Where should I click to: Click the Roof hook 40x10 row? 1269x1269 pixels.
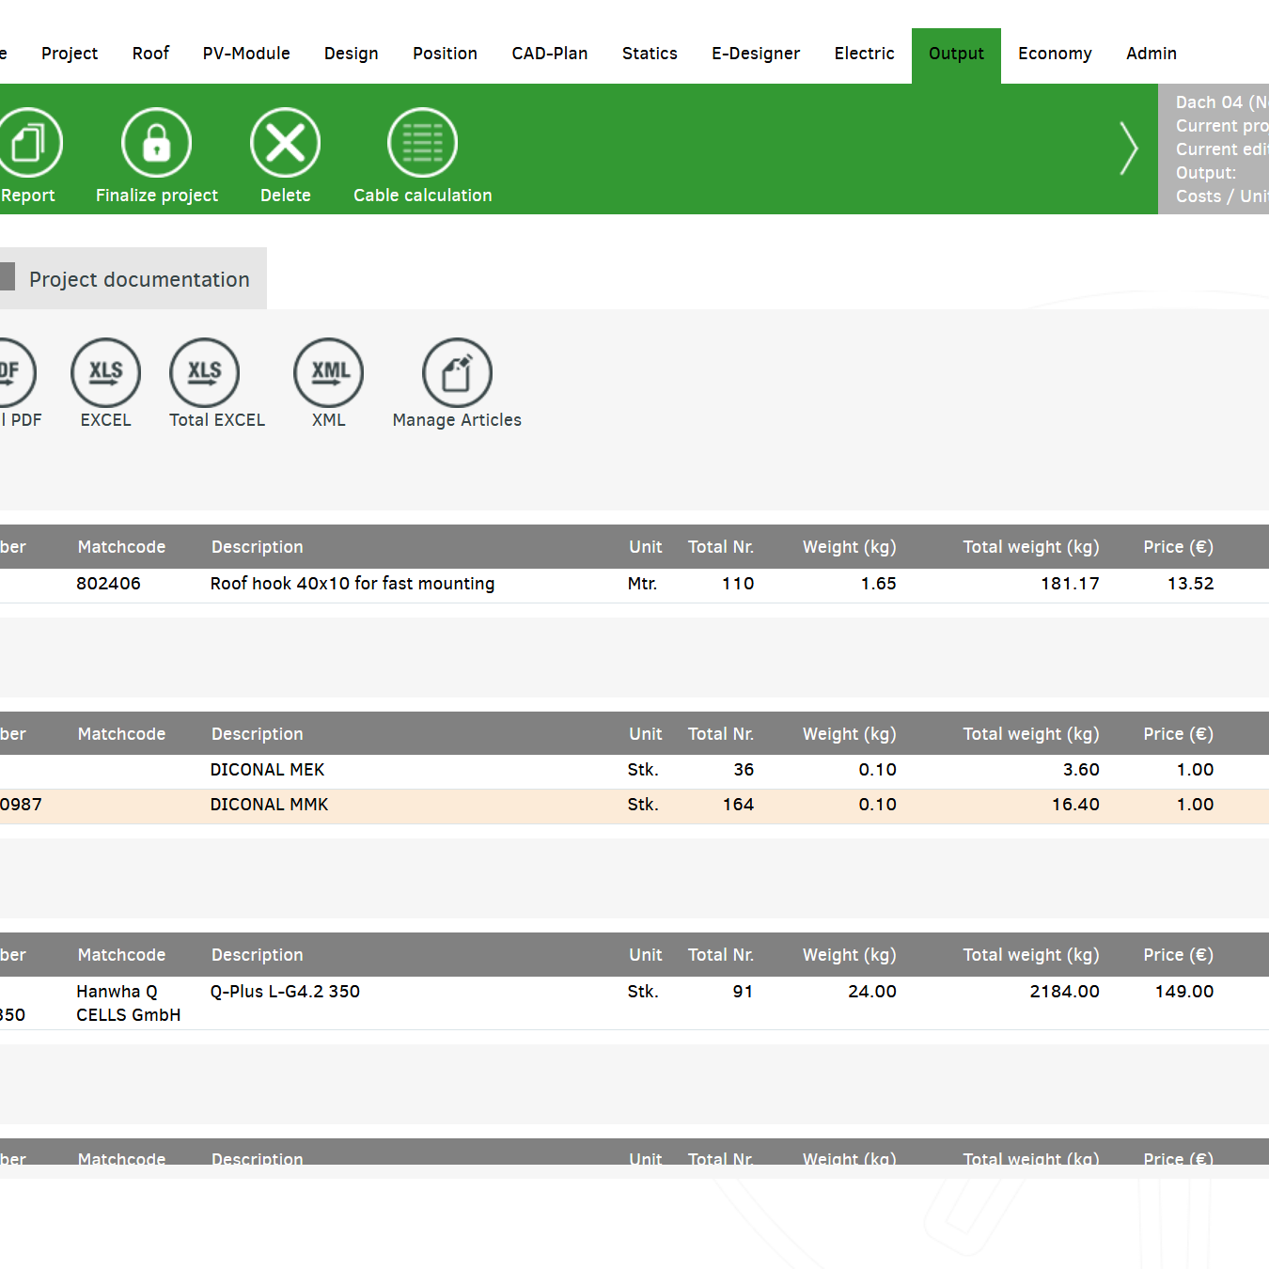tap(352, 584)
